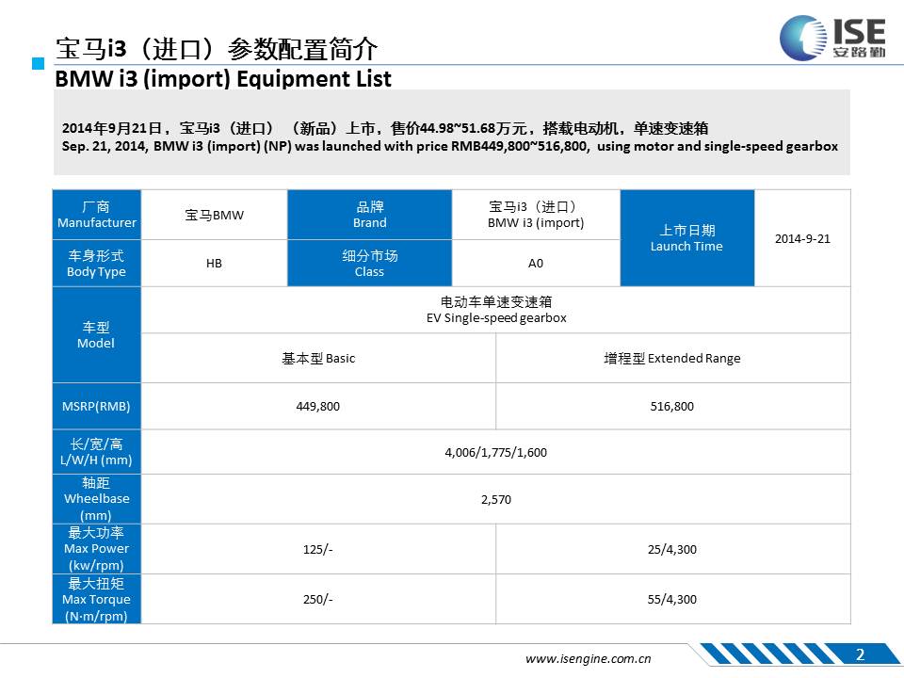Screen dimensions: 904x678
Task: Select the HB body type value
Action: click(x=214, y=264)
